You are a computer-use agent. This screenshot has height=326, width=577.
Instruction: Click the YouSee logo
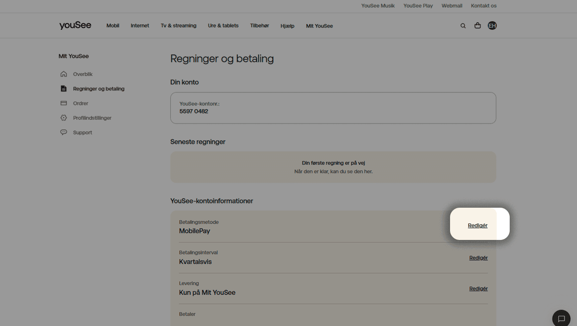click(75, 25)
